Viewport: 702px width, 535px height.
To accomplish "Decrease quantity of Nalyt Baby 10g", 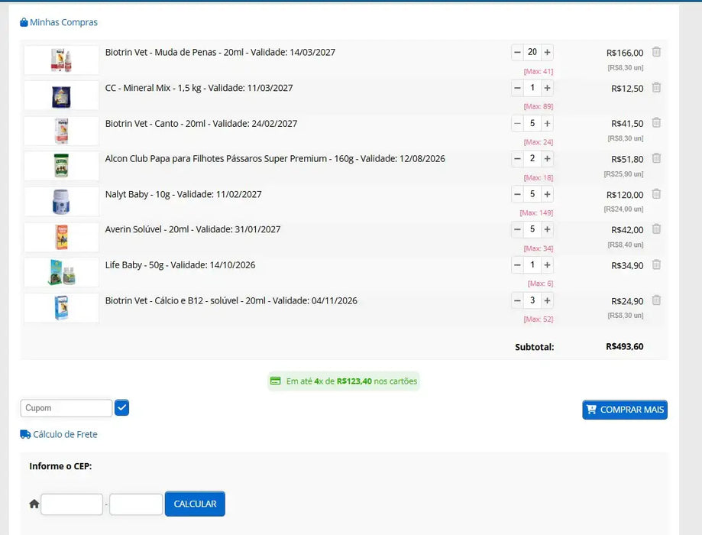I will pyautogui.click(x=517, y=194).
